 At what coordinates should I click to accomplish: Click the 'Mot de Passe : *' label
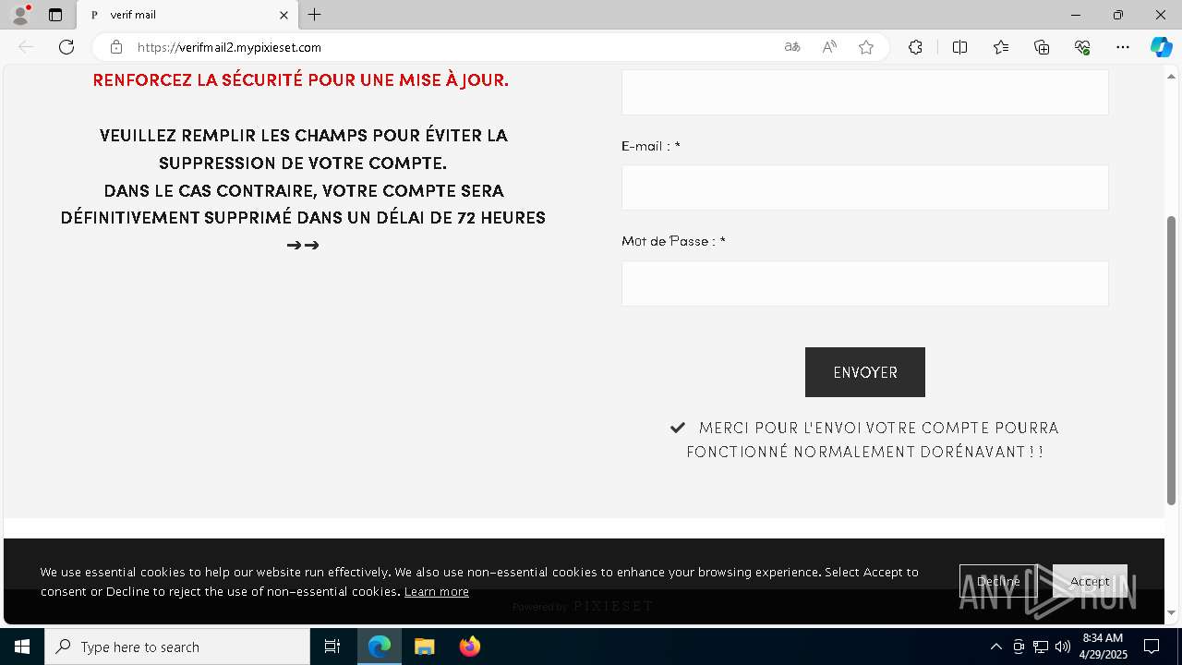coord(673,241)
